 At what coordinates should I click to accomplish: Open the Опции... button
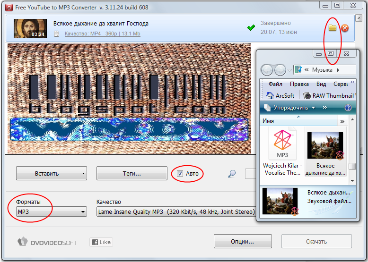pyautogui.click(x=243, y=241)
